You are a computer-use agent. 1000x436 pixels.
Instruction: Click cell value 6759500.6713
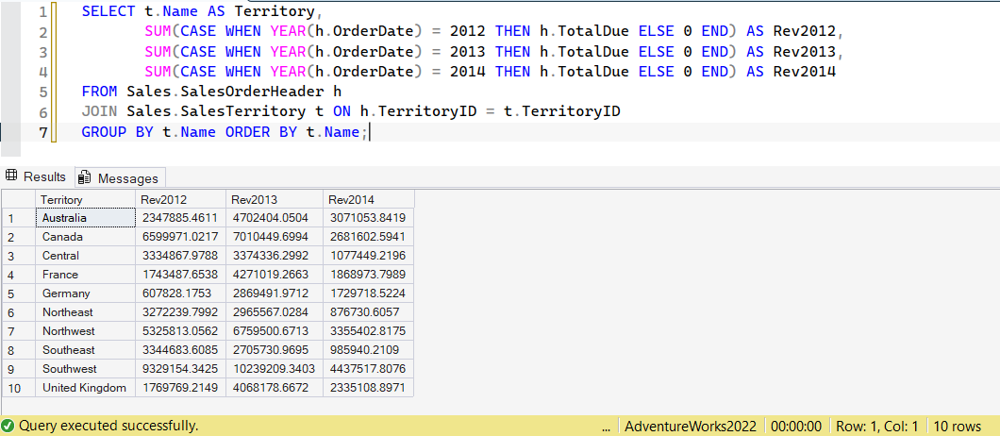(275, 331)
